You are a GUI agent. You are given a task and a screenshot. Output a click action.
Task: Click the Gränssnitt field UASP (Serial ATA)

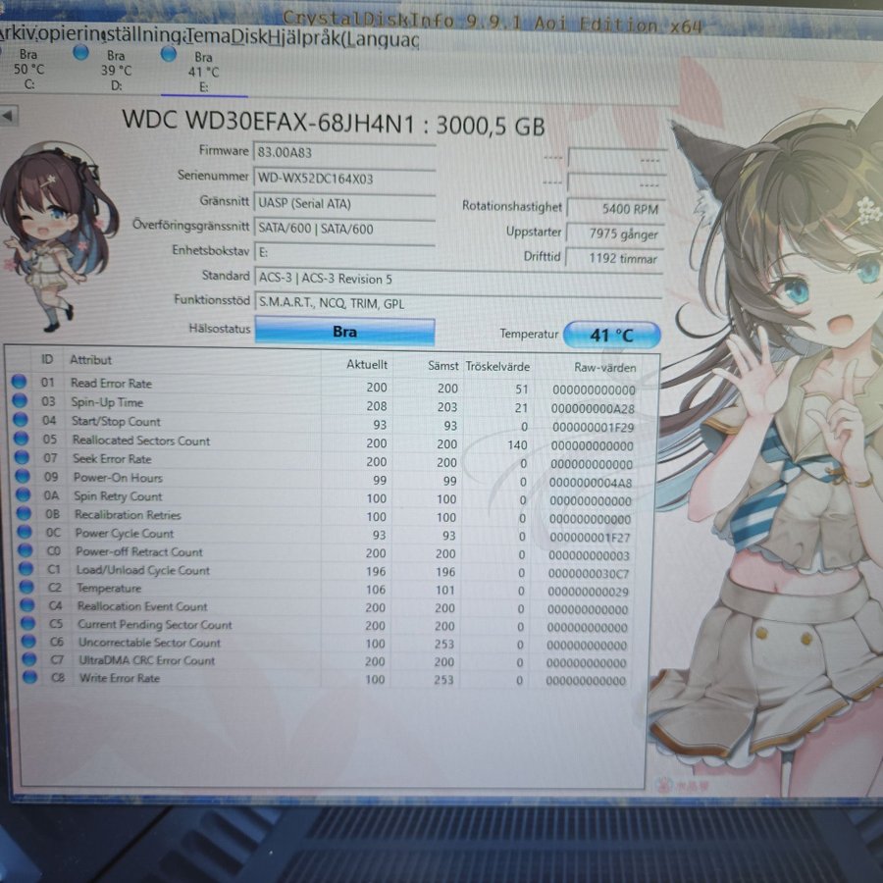[344, 203]
